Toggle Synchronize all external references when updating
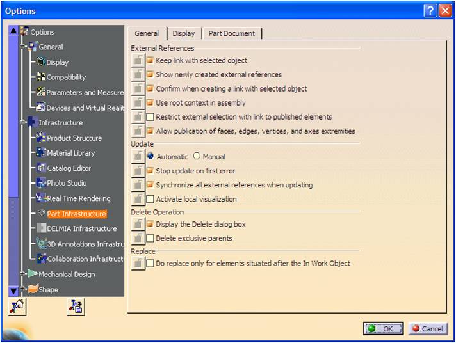Image resolution: width=456 pixels, height=343 pixels. 150,184
